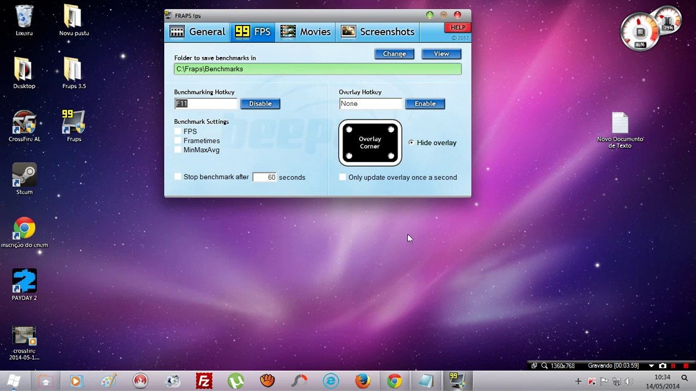Viewport: 696px width, 391px height.
Task: Open Action Center flag in tray
Action: point(605,381)
